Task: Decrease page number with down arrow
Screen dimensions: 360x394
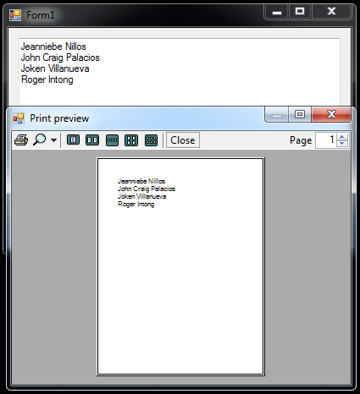Action: click(342, 144)
